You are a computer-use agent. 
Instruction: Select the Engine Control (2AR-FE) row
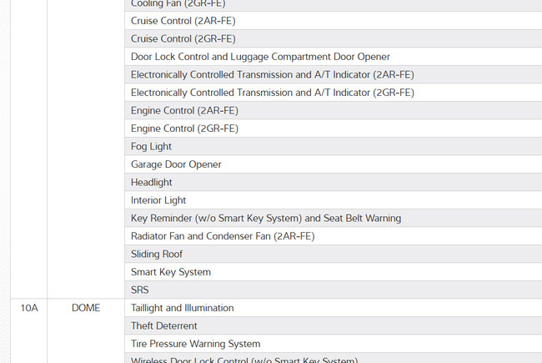point(184,110)
